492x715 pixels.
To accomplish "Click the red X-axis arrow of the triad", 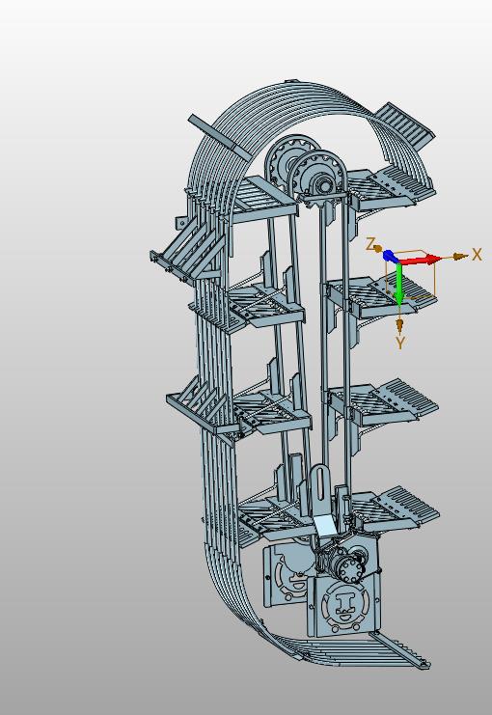I will pyautogui.click(x=422, y=261).
